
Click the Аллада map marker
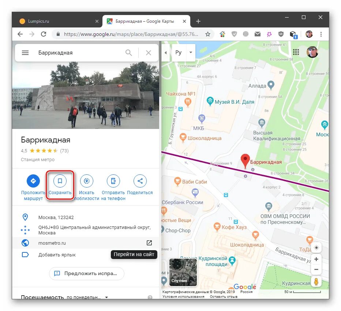[x=271, y=85]
